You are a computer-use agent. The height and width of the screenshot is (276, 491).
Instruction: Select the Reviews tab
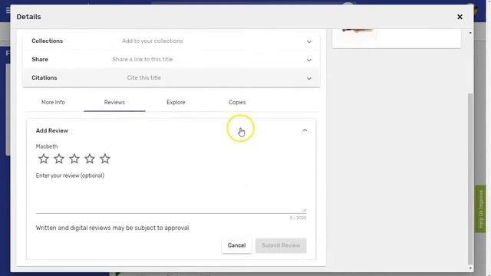pyautogui.click(x=114, y=102)
